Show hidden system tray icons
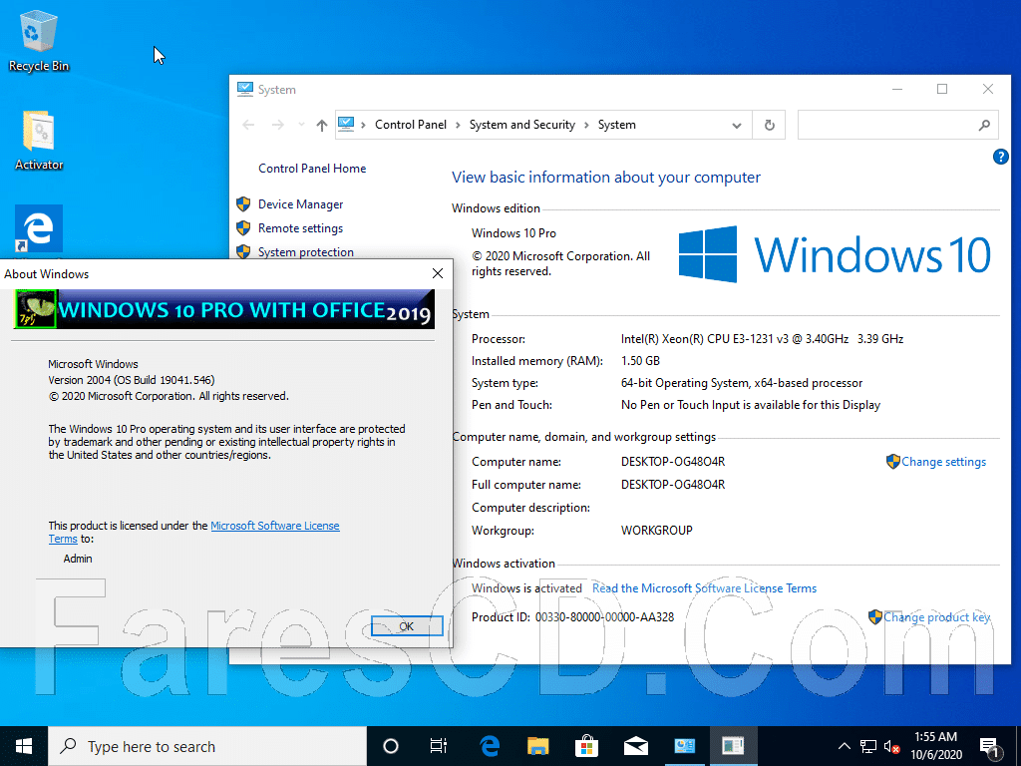 click(844, 746)
